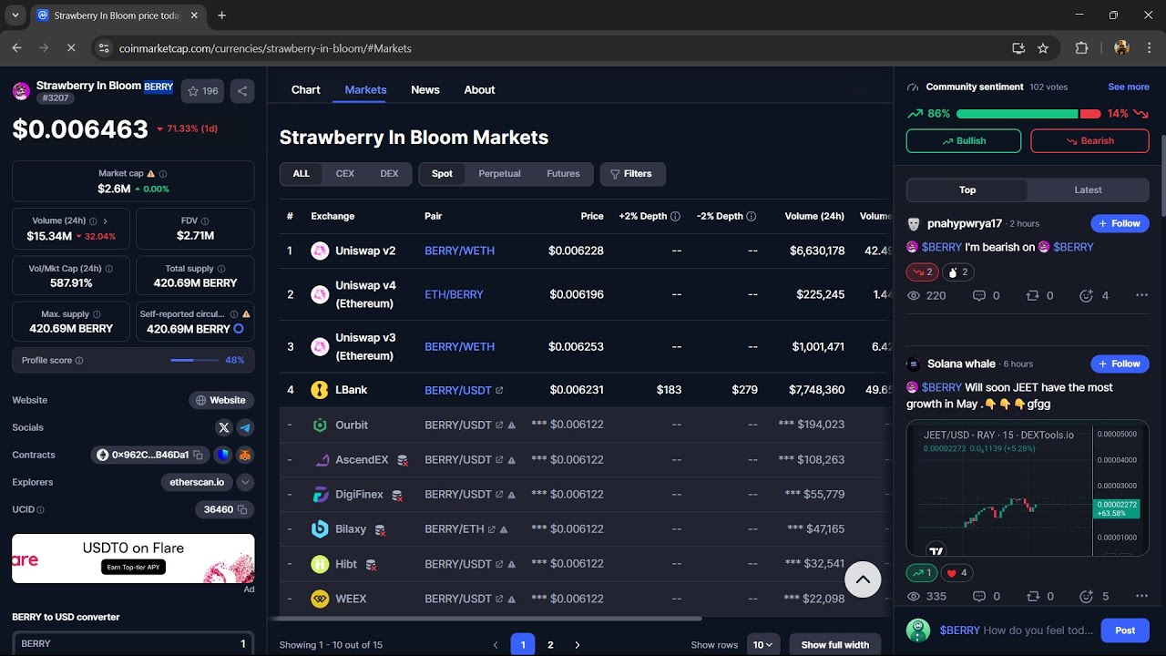Click See more community sentiment
This screenshot has width=1166, height=656.
pos(1129,87)
